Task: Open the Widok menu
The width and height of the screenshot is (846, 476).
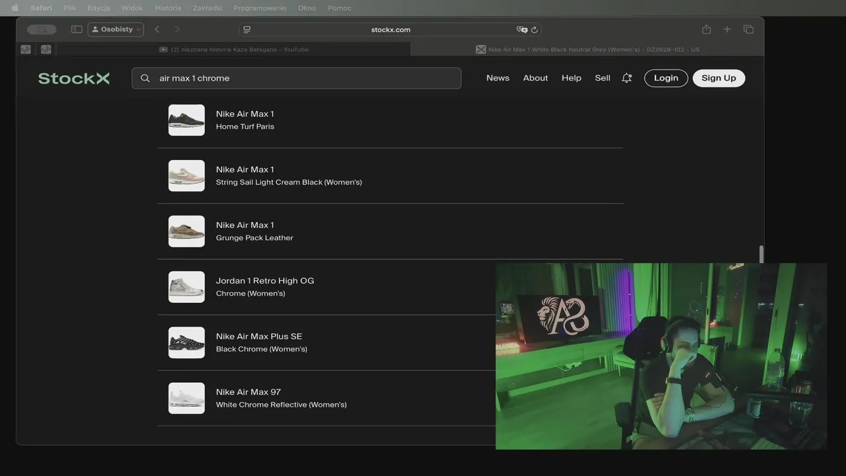Action: click(132, 8)
